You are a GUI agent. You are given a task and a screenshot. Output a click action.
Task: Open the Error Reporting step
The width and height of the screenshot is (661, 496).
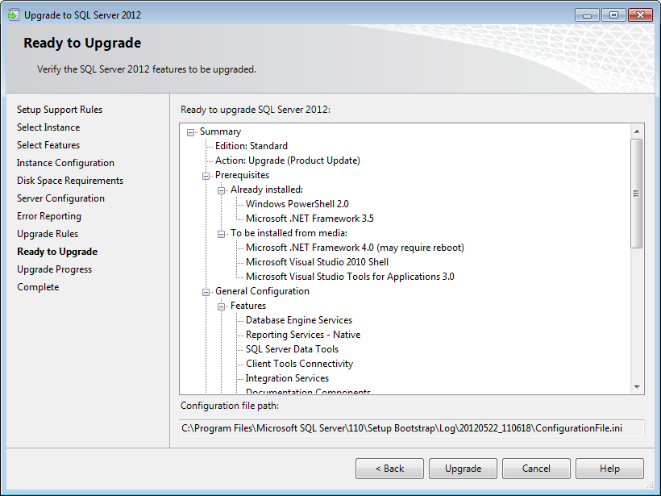click(x=49, y=216)
